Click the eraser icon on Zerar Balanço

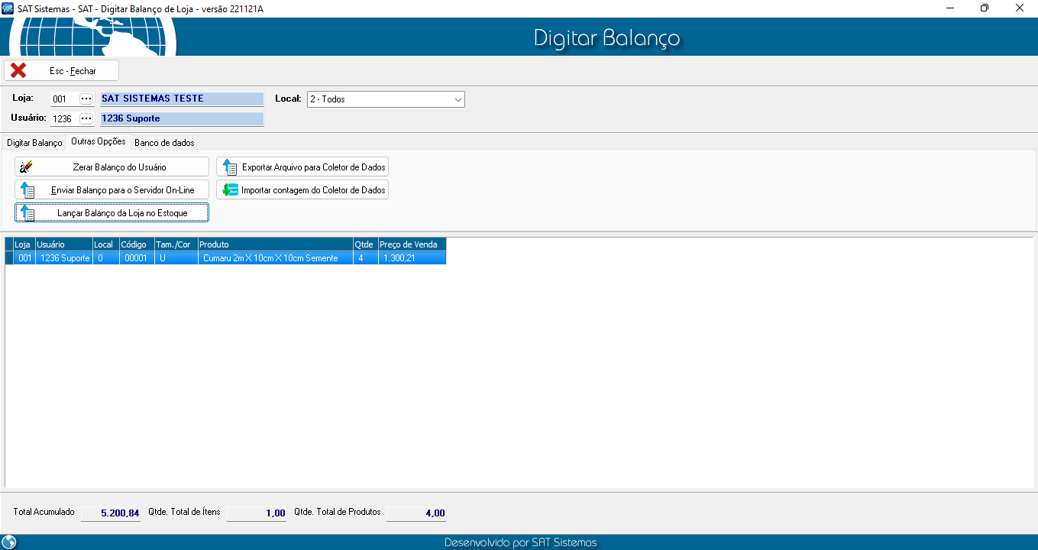(x=27, y=167)
